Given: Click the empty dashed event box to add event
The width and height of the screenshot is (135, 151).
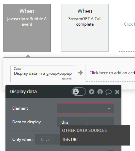Looking at the screenshot, I should (x=127, y=28).
